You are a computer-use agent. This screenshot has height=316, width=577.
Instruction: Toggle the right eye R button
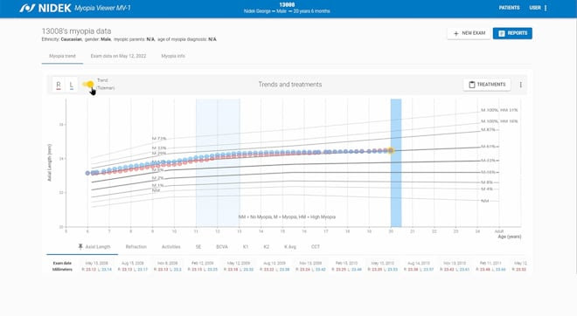pyautogui.click(x=59, y=85)
